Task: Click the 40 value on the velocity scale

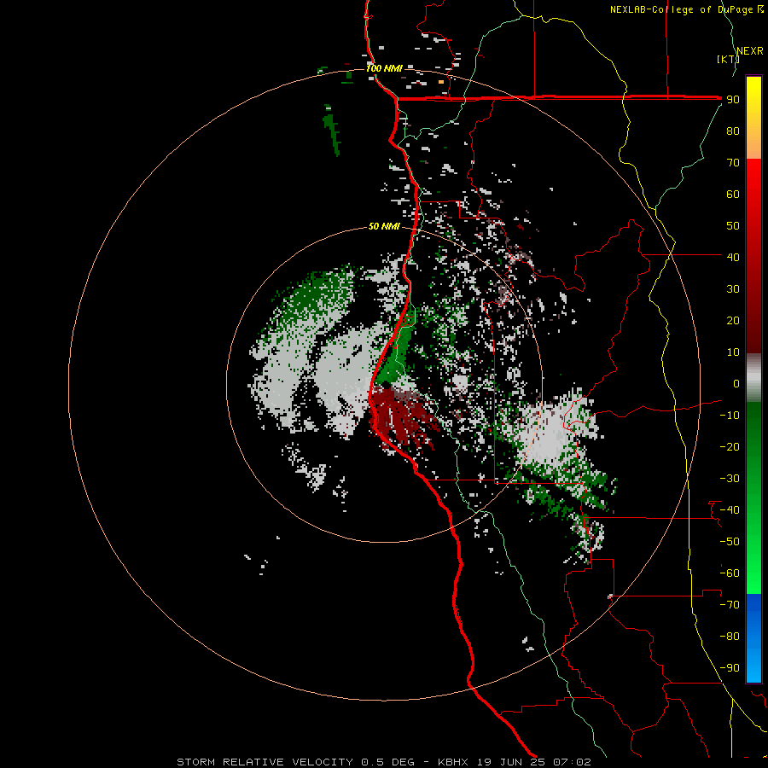Action: tap(733, 258)
